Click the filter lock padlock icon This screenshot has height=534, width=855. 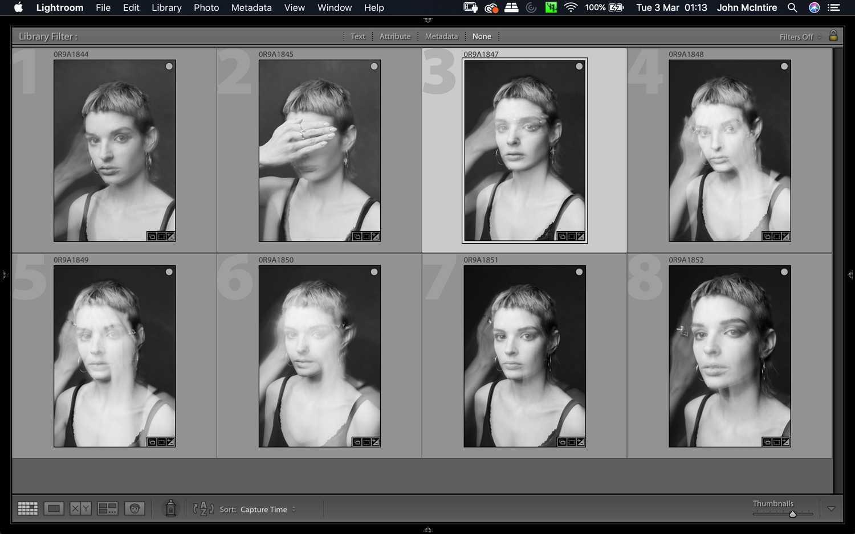833,36
